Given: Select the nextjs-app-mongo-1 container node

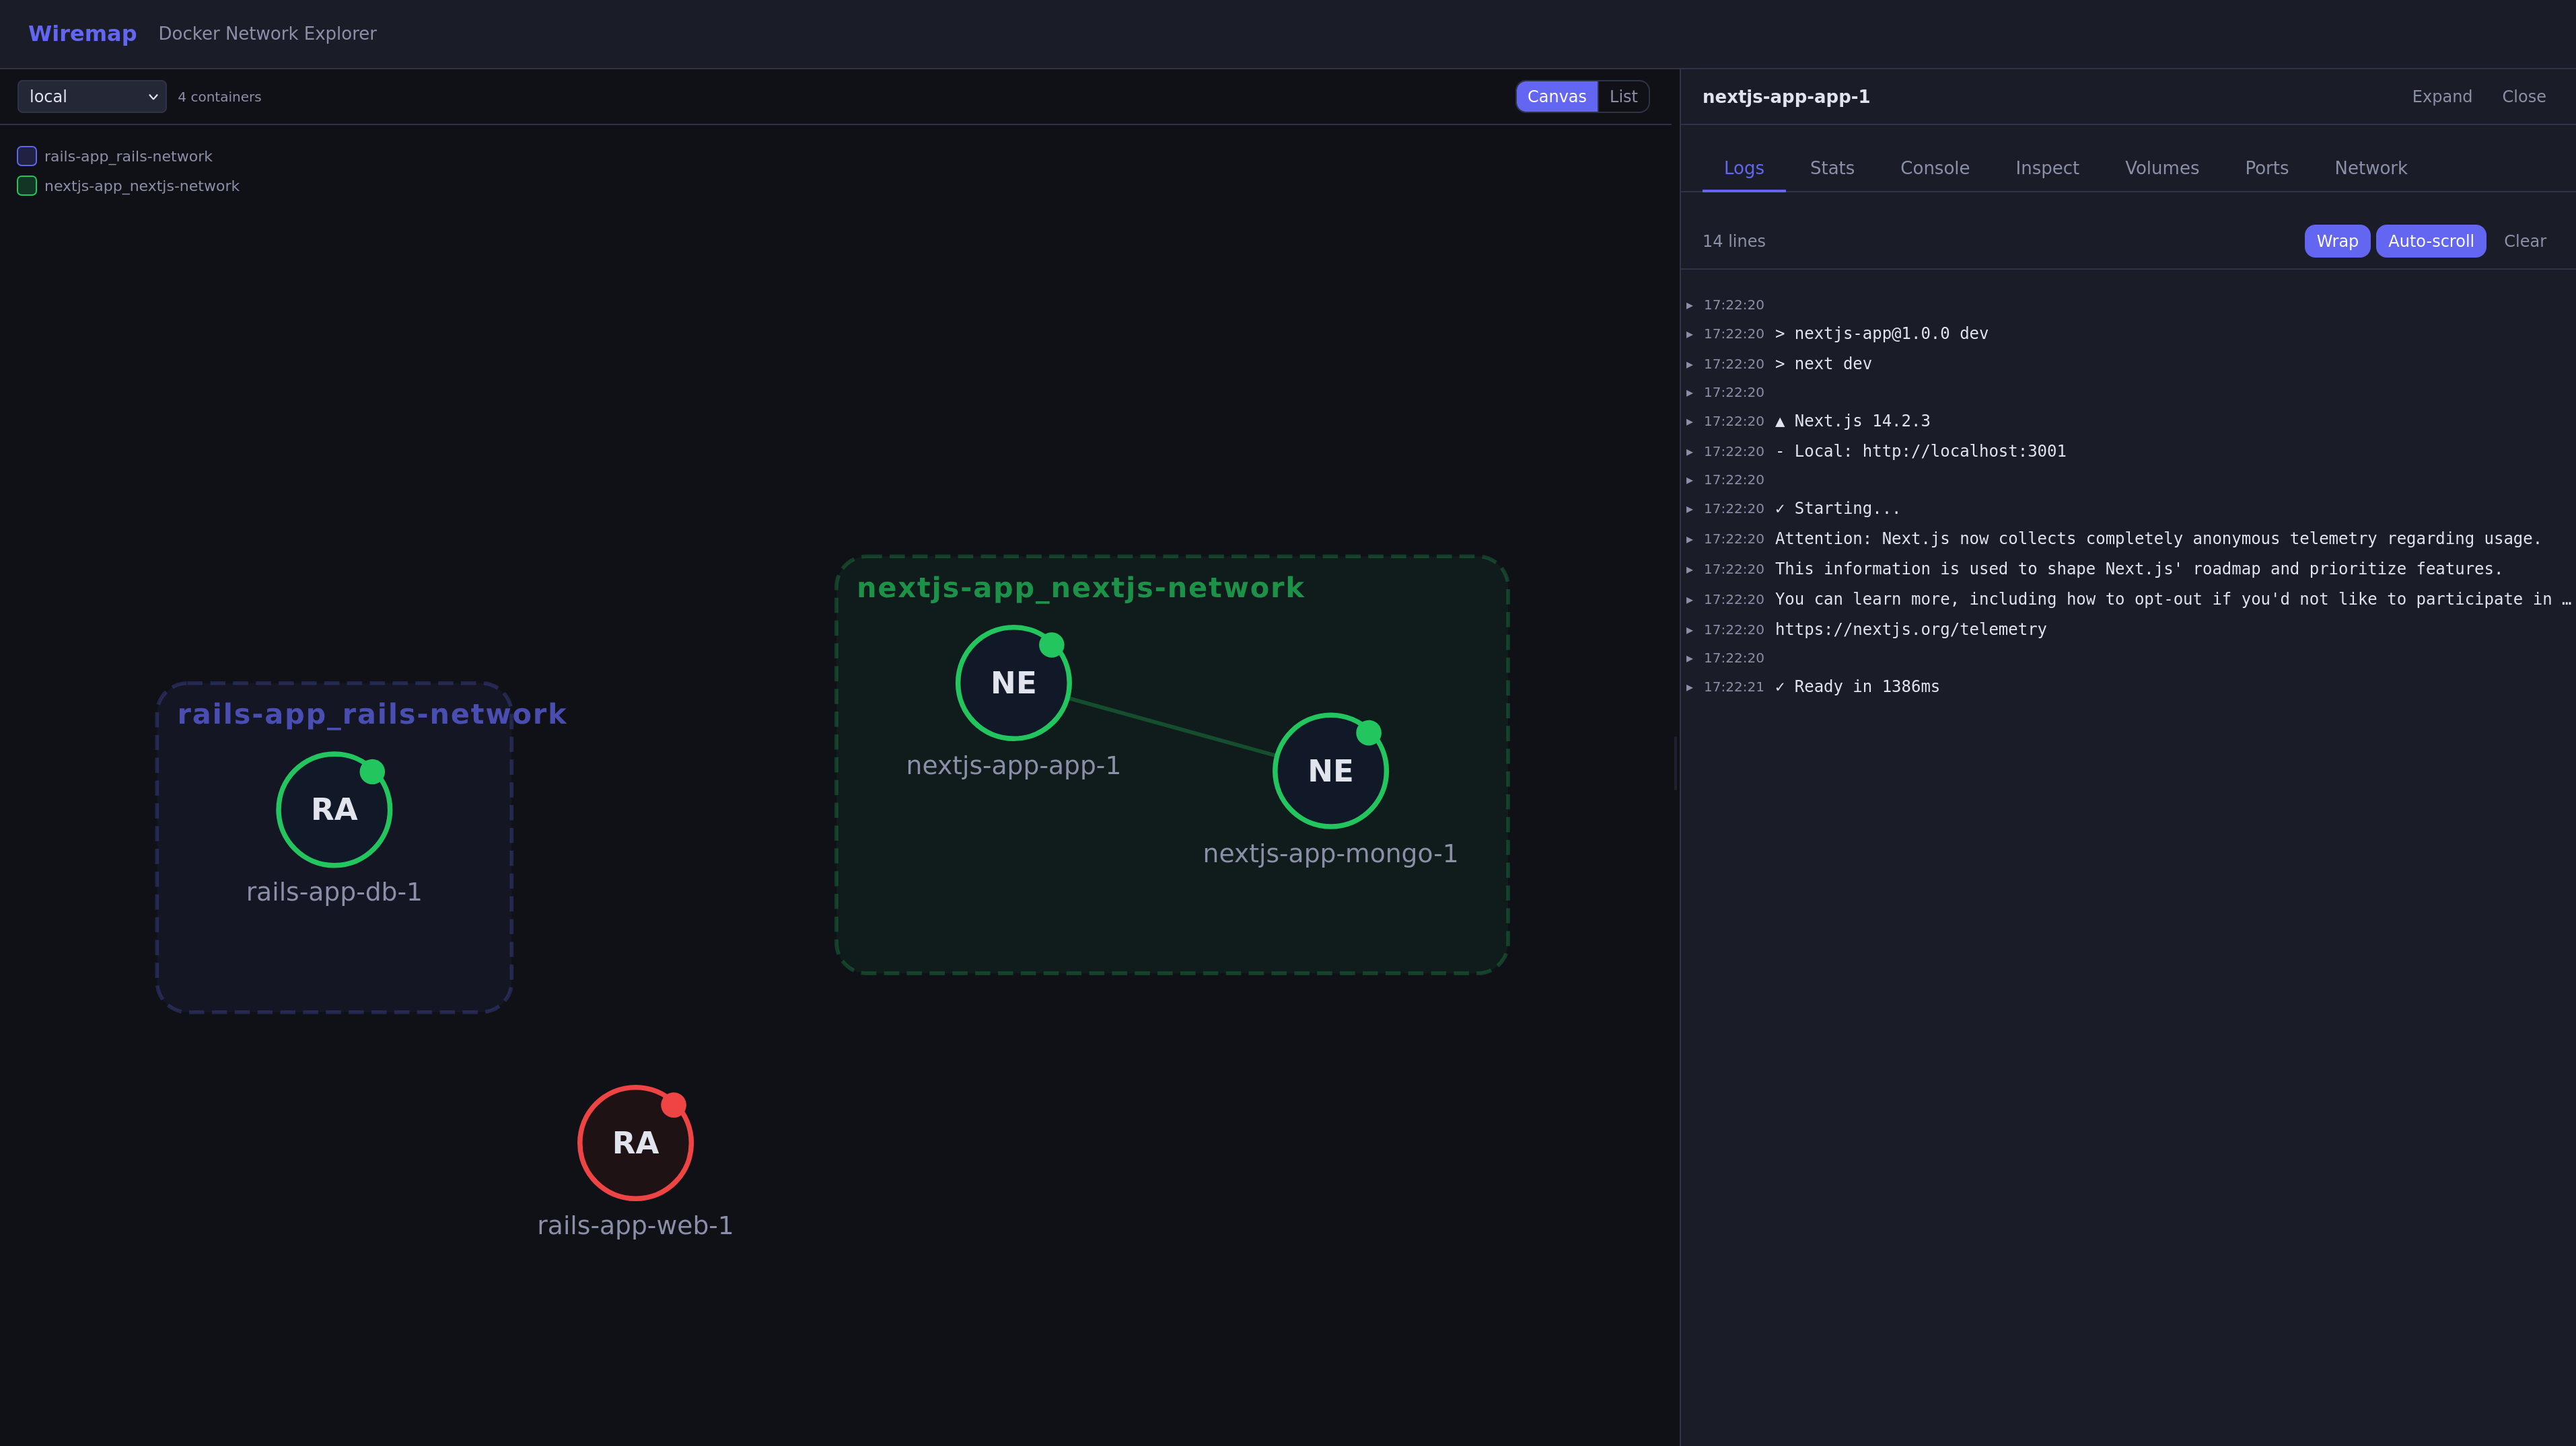Looking at the screenshot, I should (x=1330, y=771).
